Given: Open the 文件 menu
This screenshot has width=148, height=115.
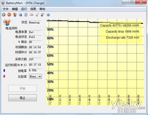Looking at the screenshot, I should (5, 9).
